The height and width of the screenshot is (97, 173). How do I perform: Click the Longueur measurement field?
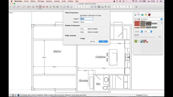153,95
